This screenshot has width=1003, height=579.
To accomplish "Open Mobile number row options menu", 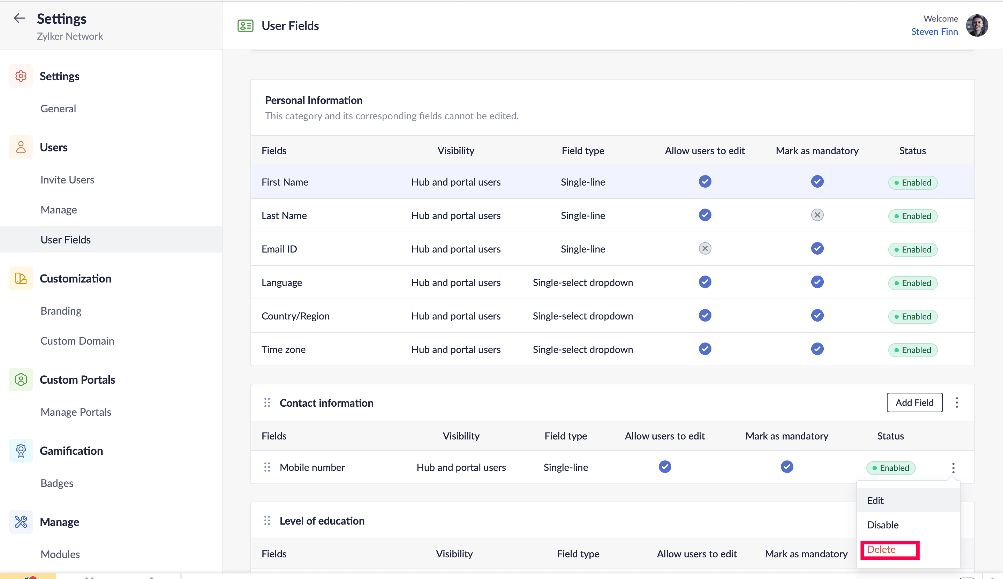I will point(953,468).
